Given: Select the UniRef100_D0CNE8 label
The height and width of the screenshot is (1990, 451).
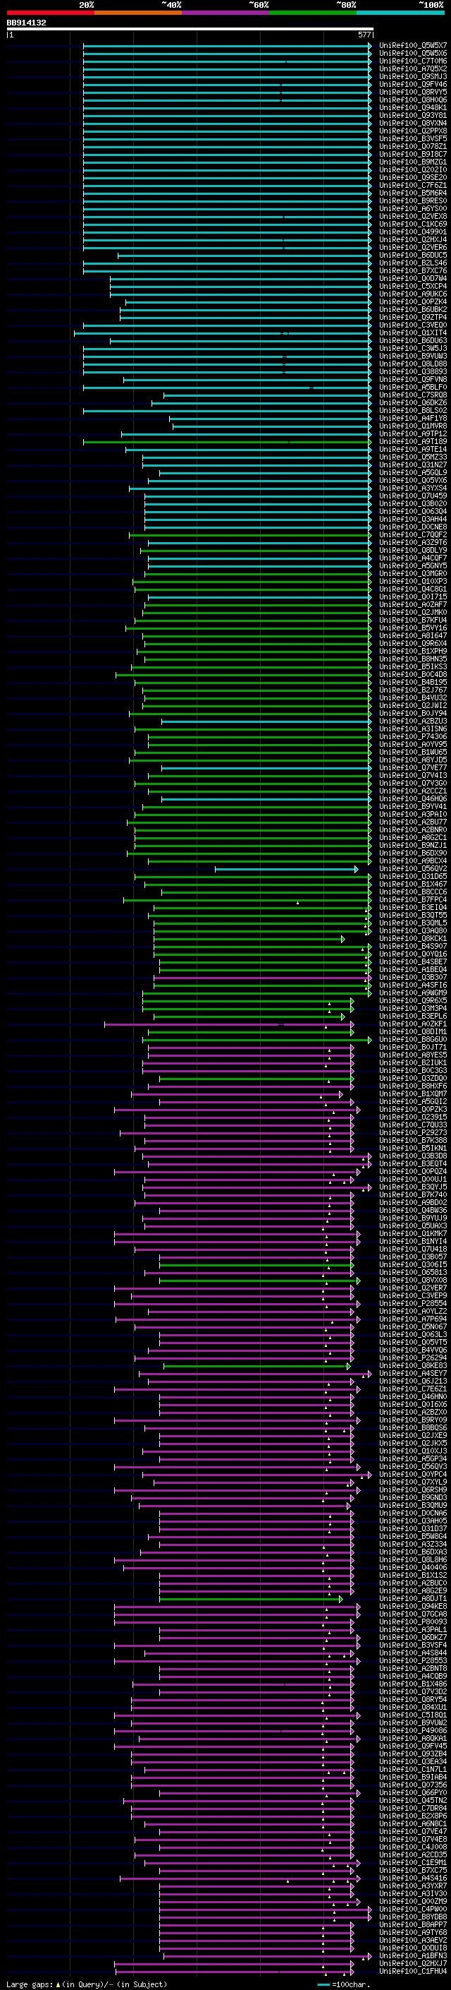Looking at the screenshot, I should pos(412,527).
